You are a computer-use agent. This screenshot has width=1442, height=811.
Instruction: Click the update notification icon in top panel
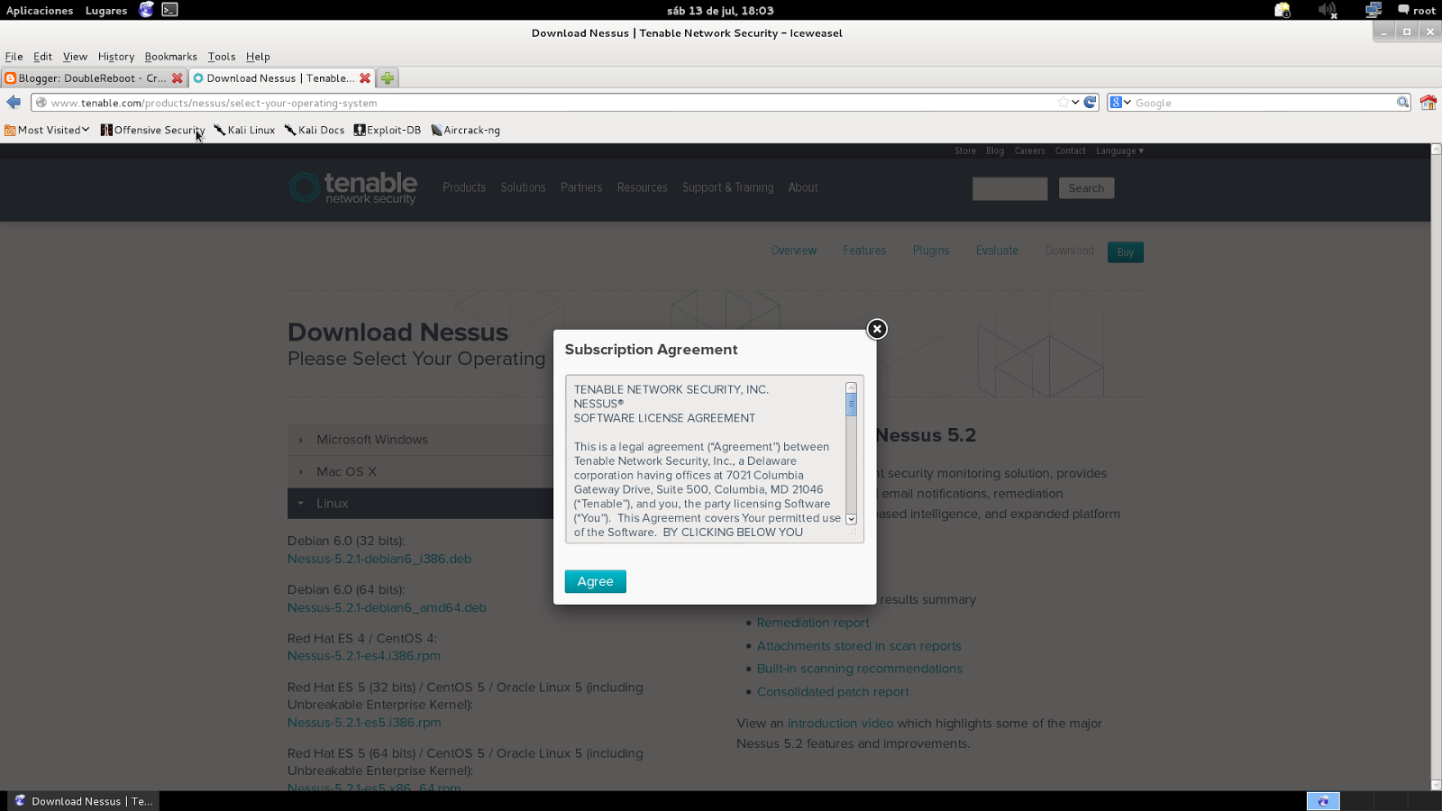(1282, 10)
